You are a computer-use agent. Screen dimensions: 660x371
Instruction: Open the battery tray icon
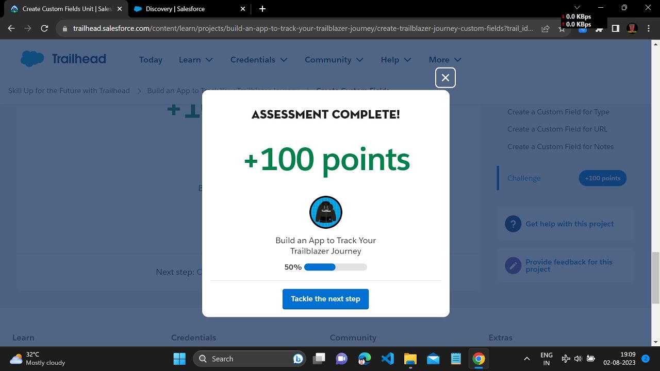(x=591, y=359)
